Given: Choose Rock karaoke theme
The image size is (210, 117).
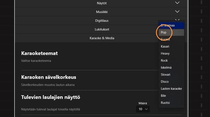Looking at the screenshot, I should [171, 60].
